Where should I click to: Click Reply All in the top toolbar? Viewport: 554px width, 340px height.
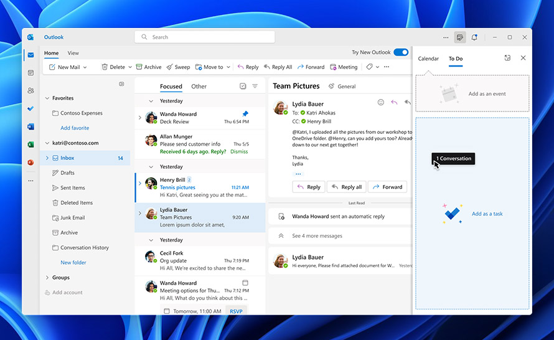[278, 67]
